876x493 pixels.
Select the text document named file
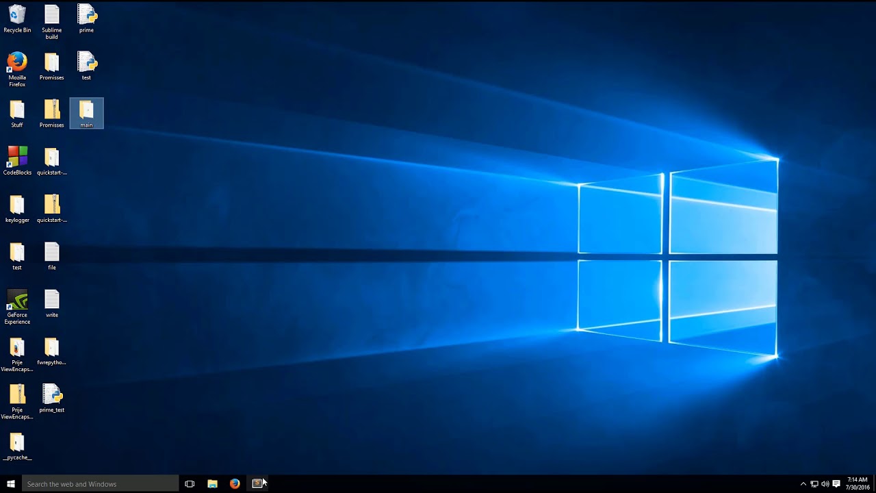(52, 256)
